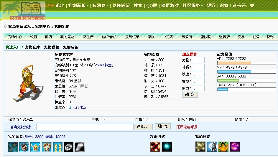Viewport: 278px width, 157px height.
Task: Open the 交易 nav tab
Action: 241,37
